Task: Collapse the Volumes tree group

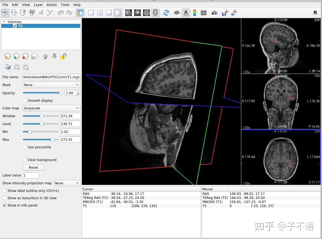Action: [x=4, y=22]
